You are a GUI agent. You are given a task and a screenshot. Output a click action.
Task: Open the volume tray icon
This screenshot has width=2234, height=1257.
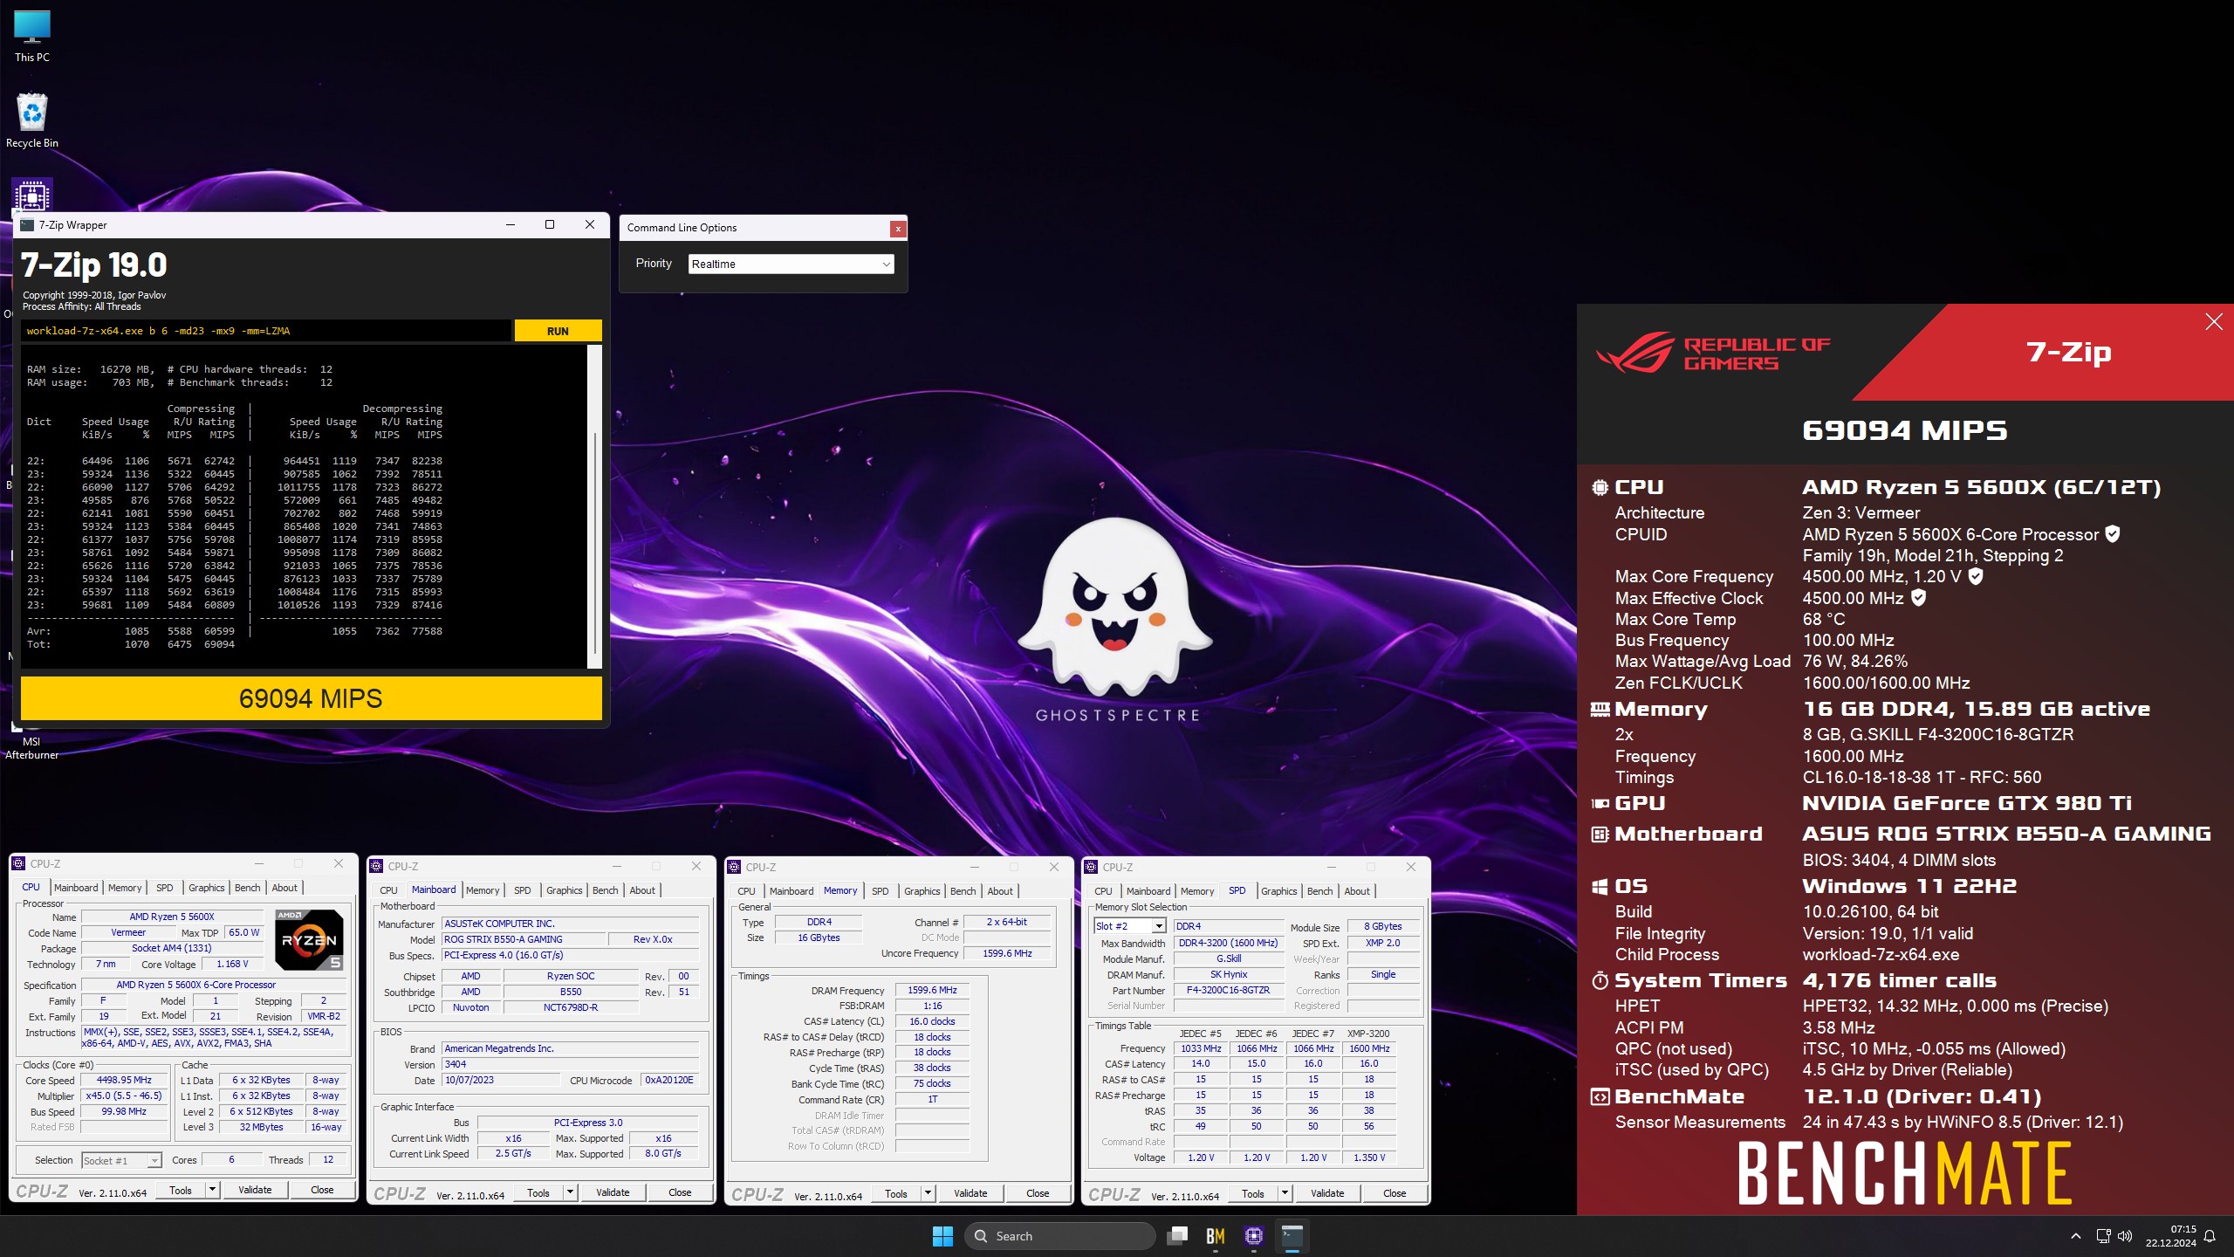click(2125, 1236)
